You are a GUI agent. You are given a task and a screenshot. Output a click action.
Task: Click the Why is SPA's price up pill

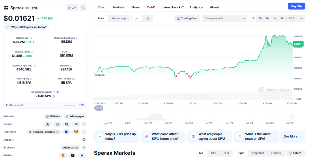26,27
